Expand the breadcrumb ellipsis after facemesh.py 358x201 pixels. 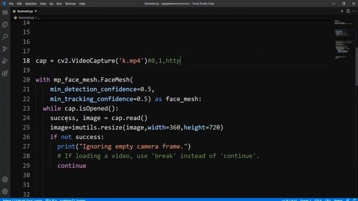coord(39,18)
